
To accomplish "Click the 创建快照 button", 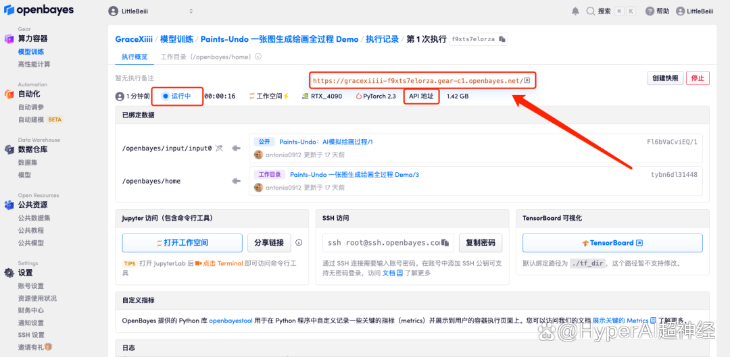I will tap(665, 78).
